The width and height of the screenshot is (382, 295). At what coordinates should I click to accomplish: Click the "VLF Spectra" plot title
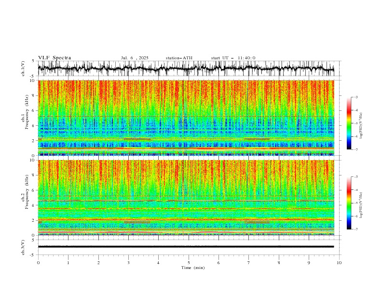pyautogui.click(x=55, y=58)
